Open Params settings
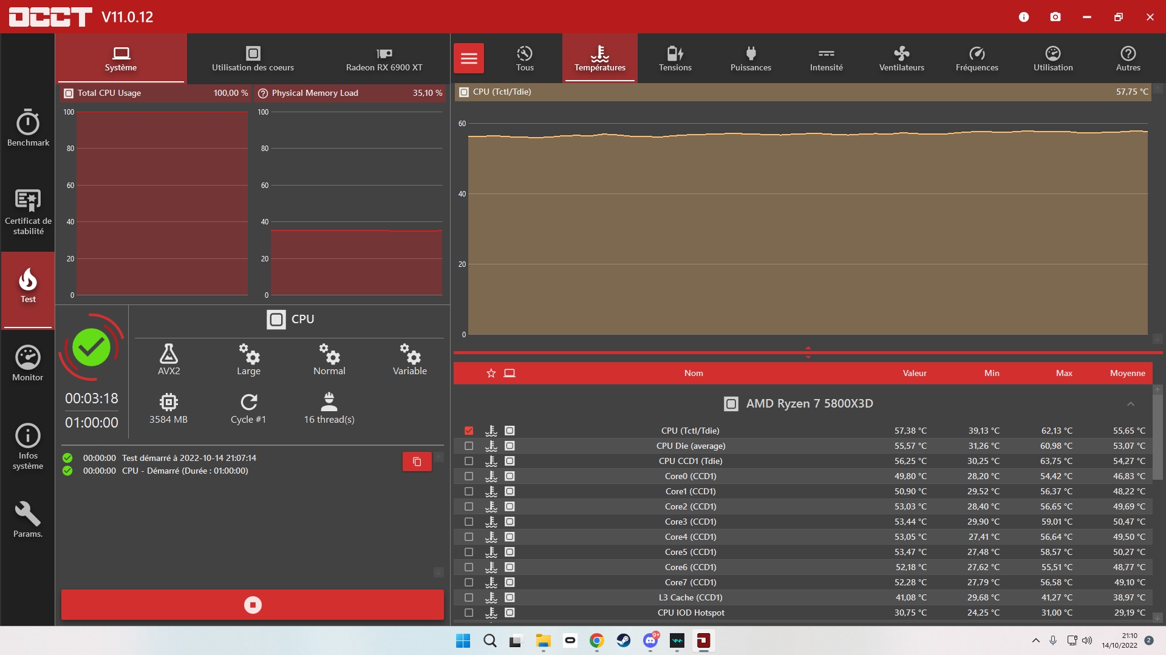 pyautogui.click(x=28, y=520)
